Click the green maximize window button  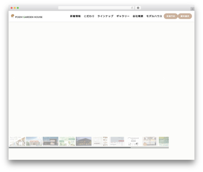point(18,8)
